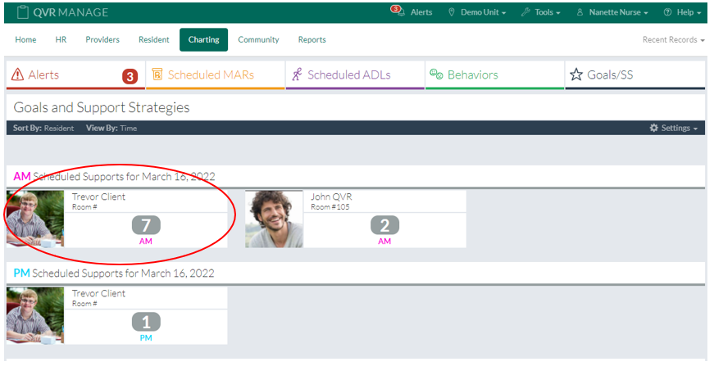
Task: Open Trevor Client's 7 AM supports count
Action: [x=146, y=225]
